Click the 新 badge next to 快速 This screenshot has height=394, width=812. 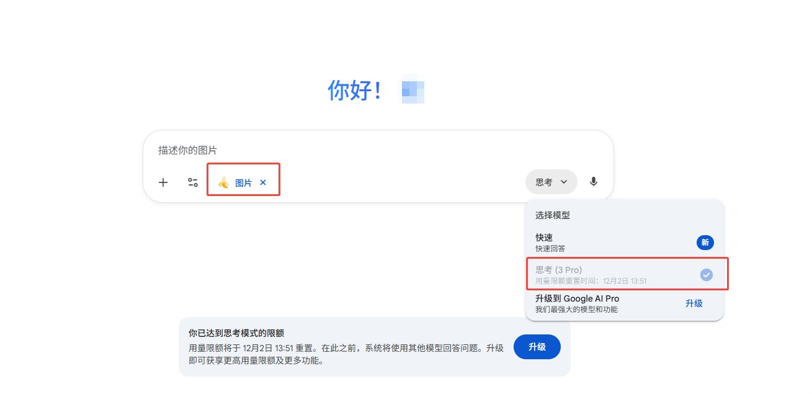705,243
